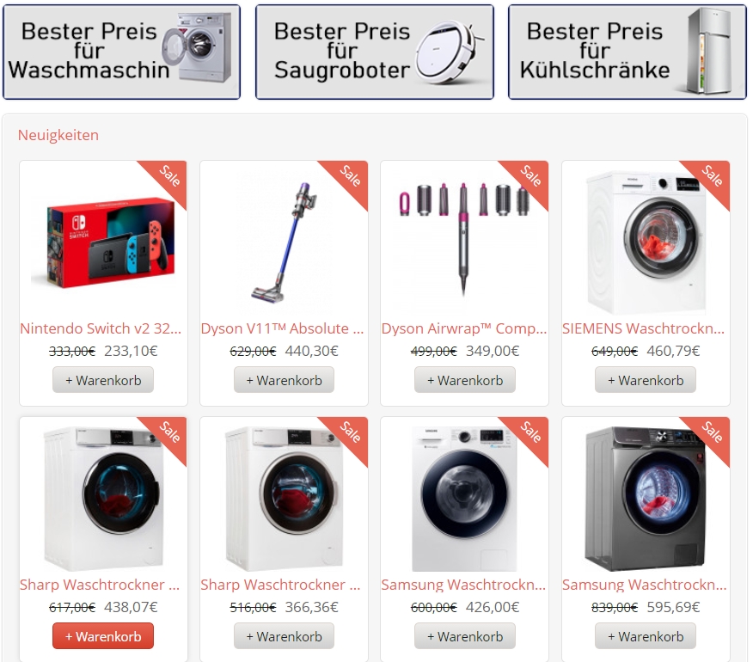Viewport: 753px width, 662px height.
Task: Add SIEMENS Waschtrockner to Warenkorb
Action: [646, 380]
